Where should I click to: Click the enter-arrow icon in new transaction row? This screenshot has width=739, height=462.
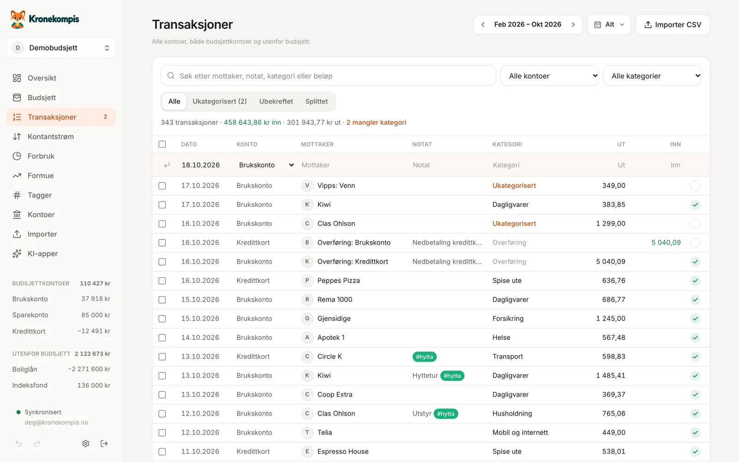[x=167, y=165]
